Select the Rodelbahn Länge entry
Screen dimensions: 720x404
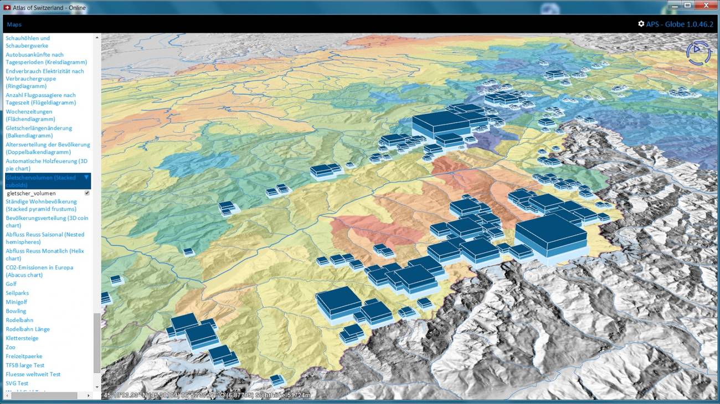point(28,329)
